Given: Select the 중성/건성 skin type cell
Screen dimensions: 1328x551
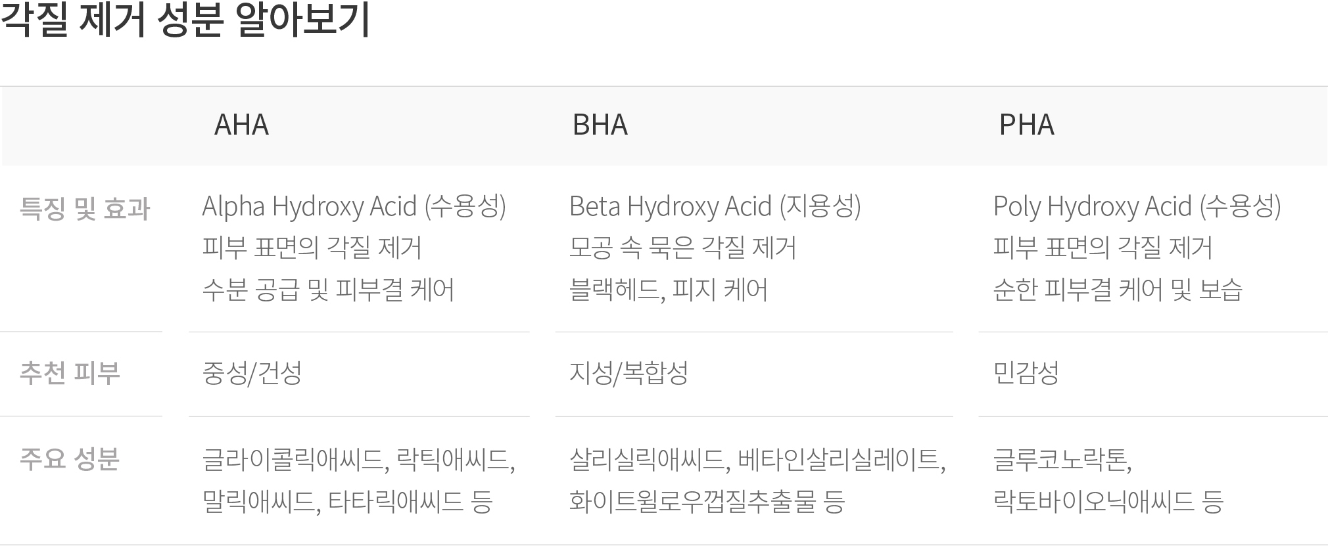Looking at the screenshot, I should (x=252, y=373).
